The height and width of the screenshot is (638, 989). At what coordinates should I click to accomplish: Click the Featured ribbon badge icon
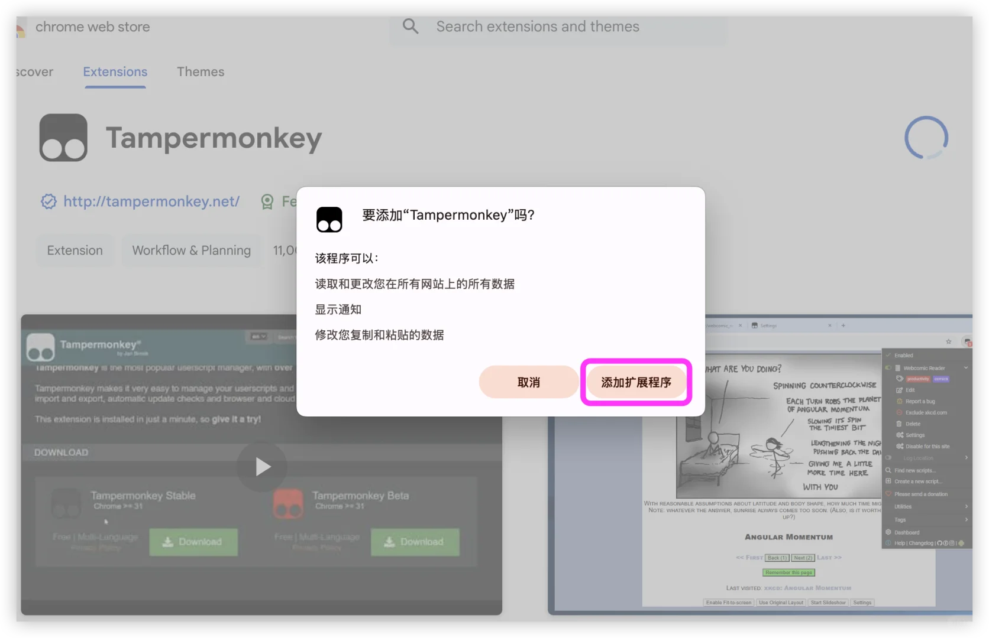point(267,201)
